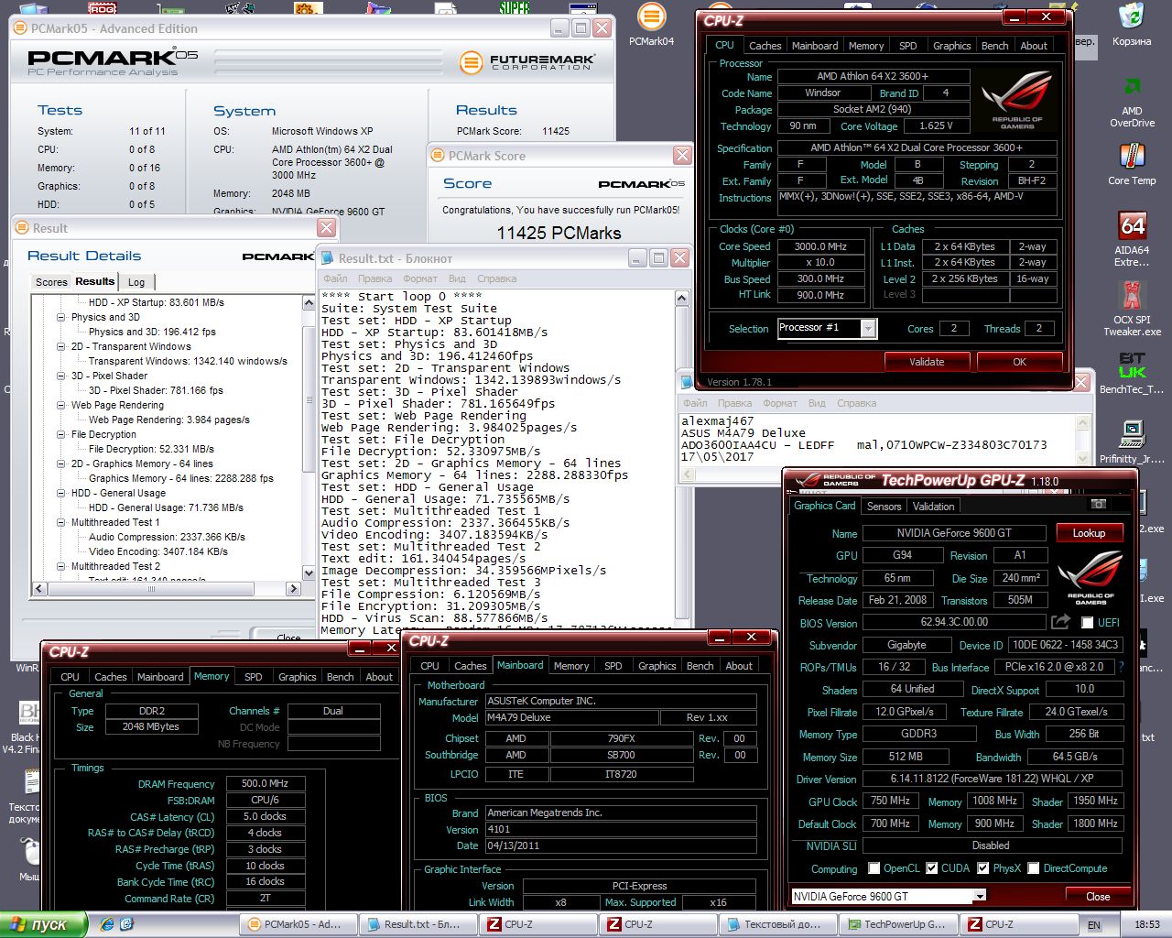
Task: Enable the OpenCL checkbox
Action: coord(874,868)
